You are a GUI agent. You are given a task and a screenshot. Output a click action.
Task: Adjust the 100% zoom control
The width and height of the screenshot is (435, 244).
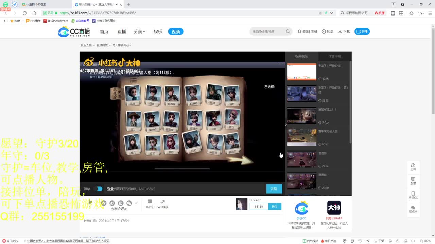tap(425, 241)
